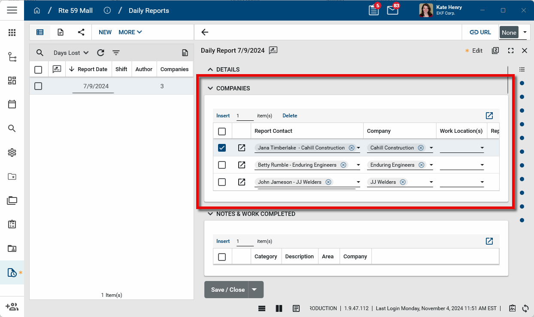The width and height of the screenshot is (534, 317).
Task: Open Jana Timberlake row in popup
Action: (x=242, y=148)
